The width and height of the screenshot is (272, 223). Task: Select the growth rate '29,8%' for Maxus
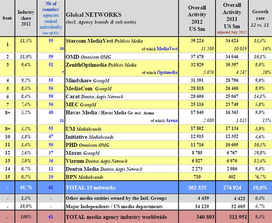(x=260, y=153)
